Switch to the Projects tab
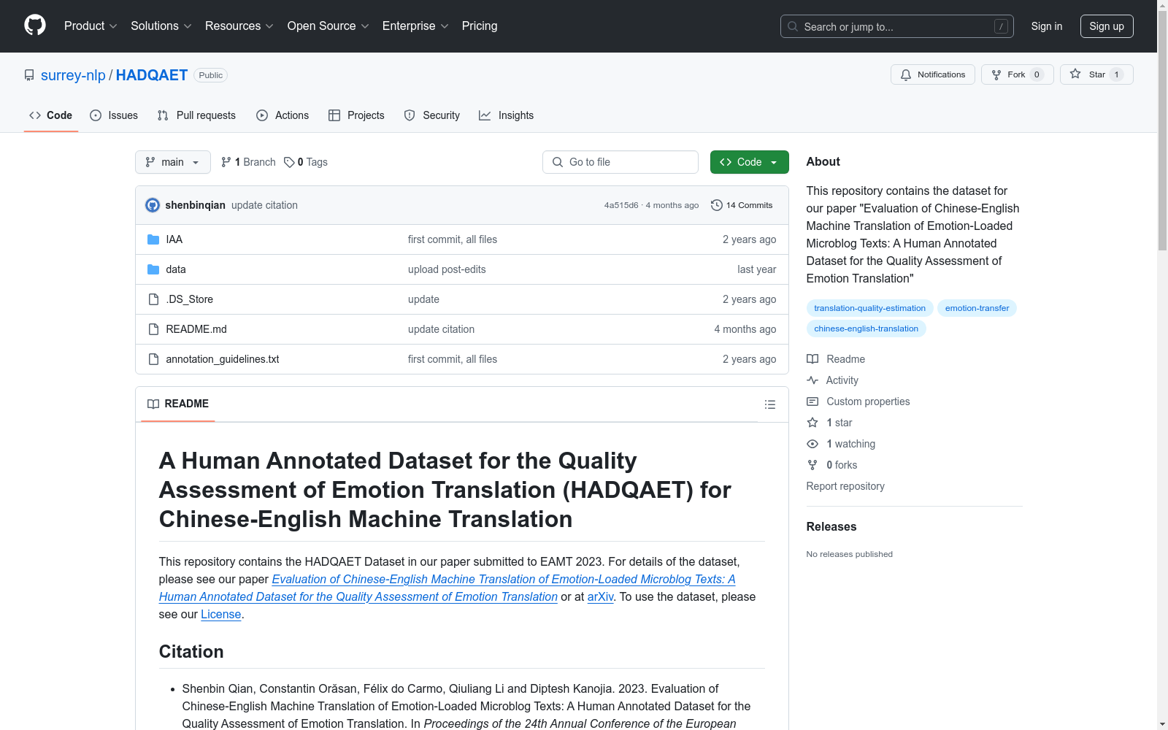 click(356, 115)
